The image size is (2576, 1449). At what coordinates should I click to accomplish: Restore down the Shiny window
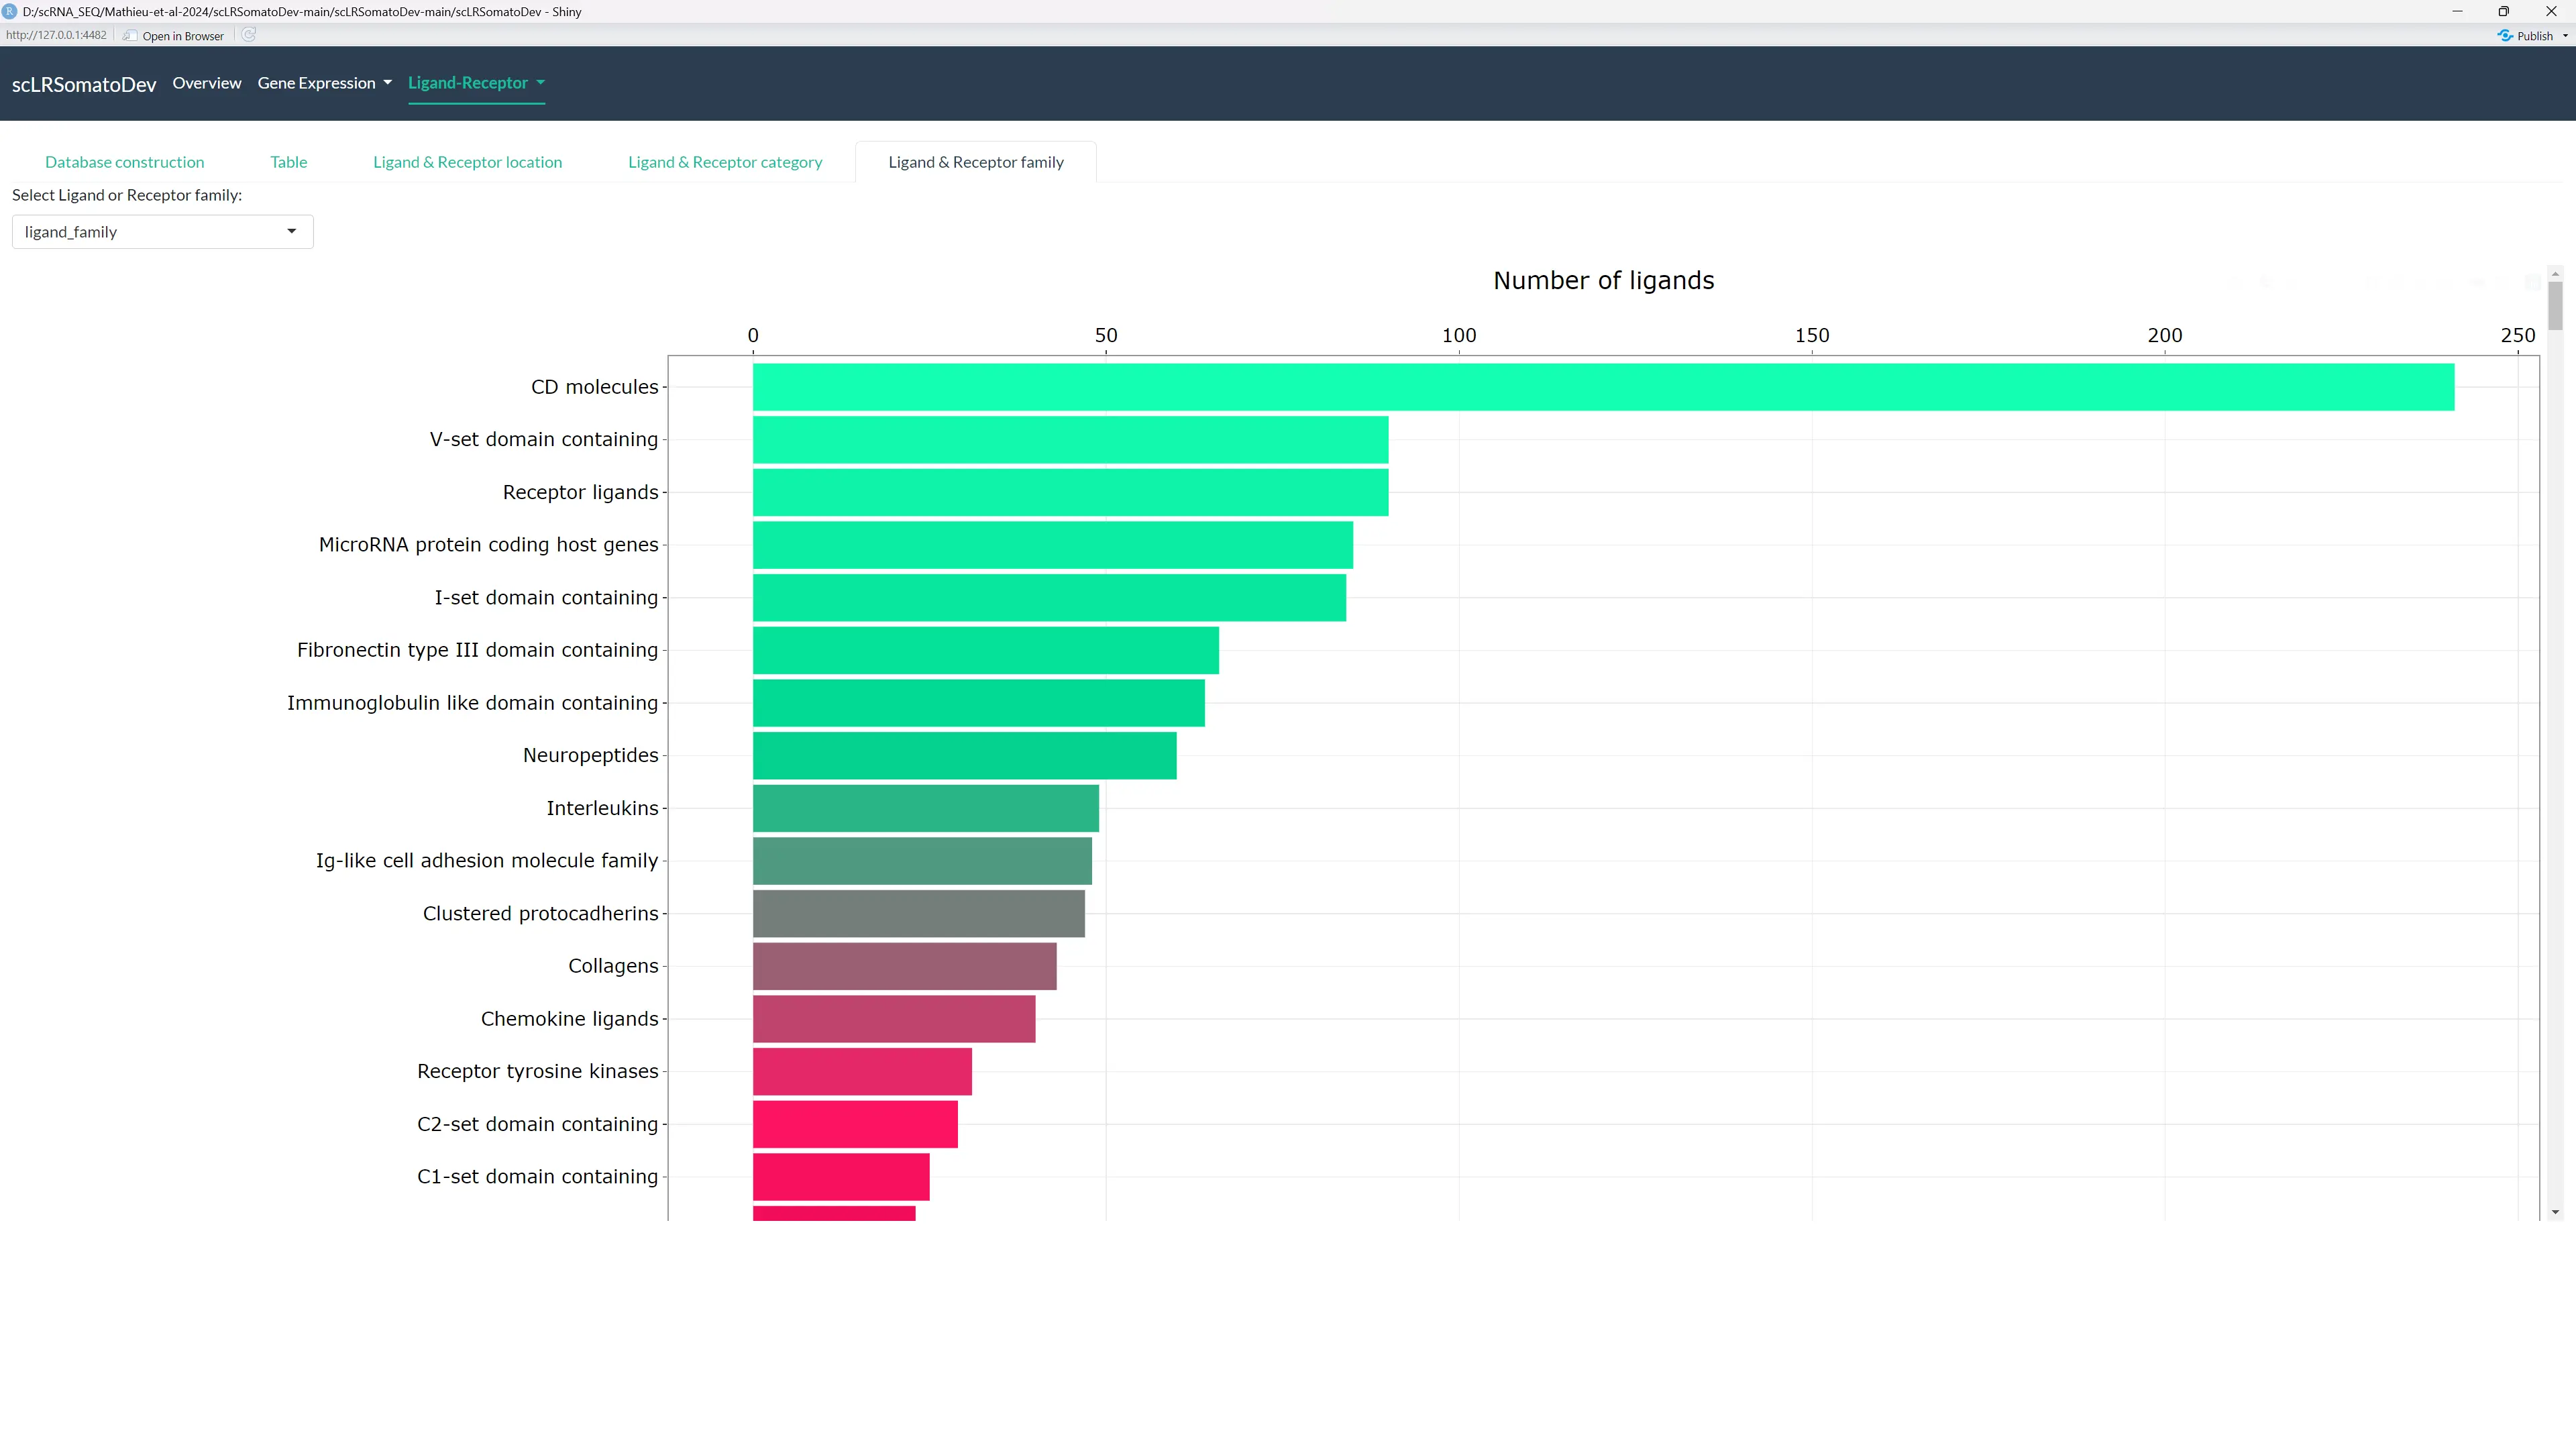[2503, 11]
